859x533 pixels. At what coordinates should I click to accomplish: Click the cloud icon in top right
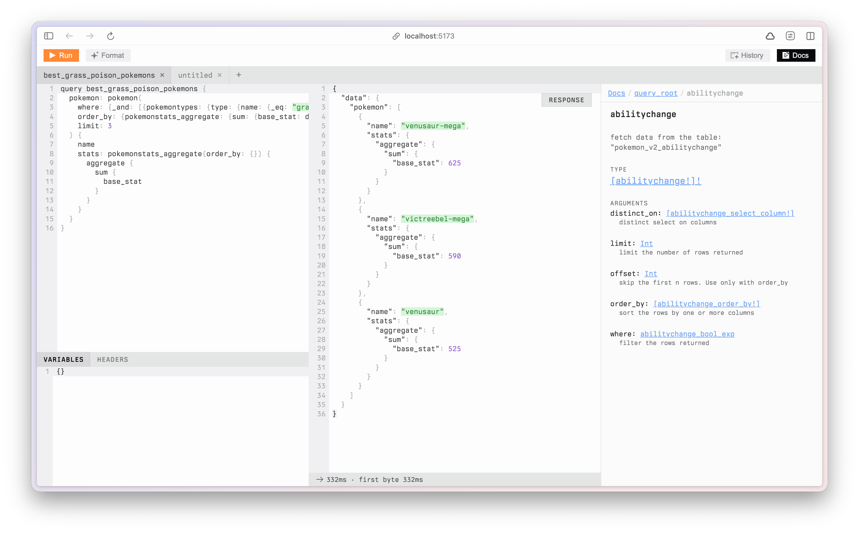(770, 36)
